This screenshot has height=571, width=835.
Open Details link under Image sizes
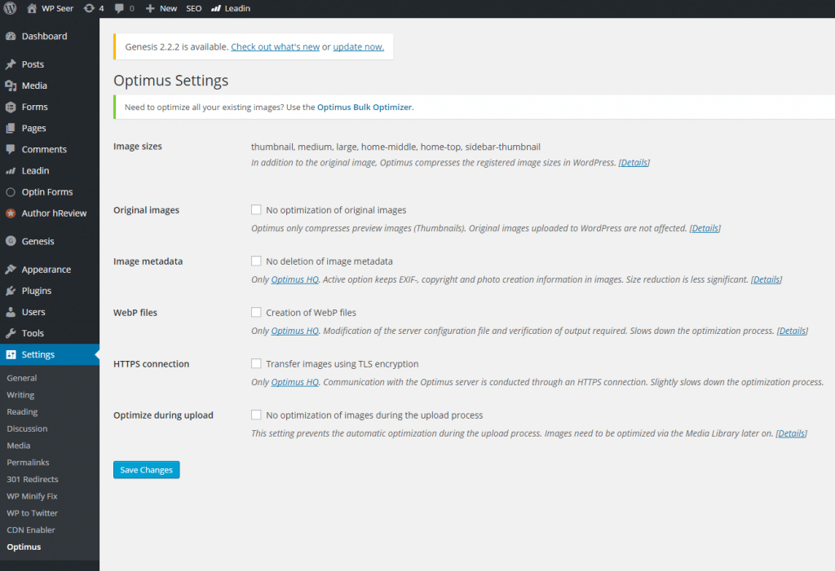634,163
